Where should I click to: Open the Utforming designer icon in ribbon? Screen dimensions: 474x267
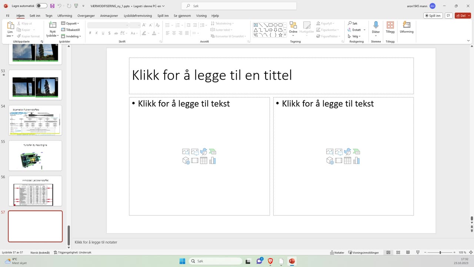(x=407, y=25)
